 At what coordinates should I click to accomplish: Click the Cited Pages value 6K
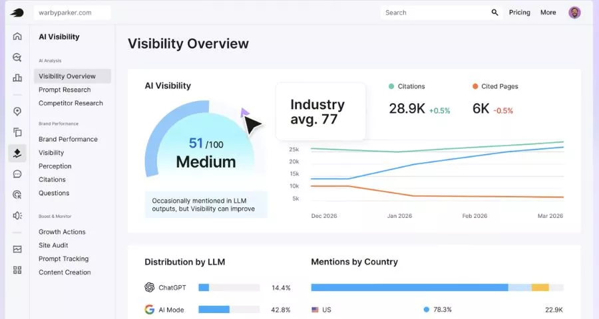point(481,109)
